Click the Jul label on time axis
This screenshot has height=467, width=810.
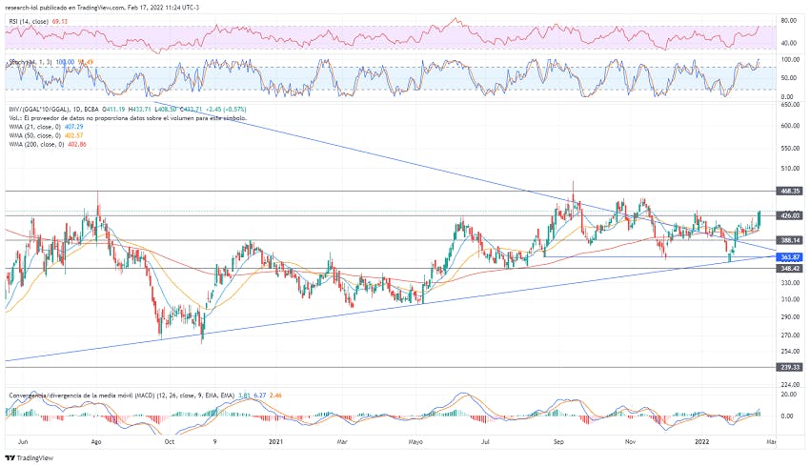[485, 442]
